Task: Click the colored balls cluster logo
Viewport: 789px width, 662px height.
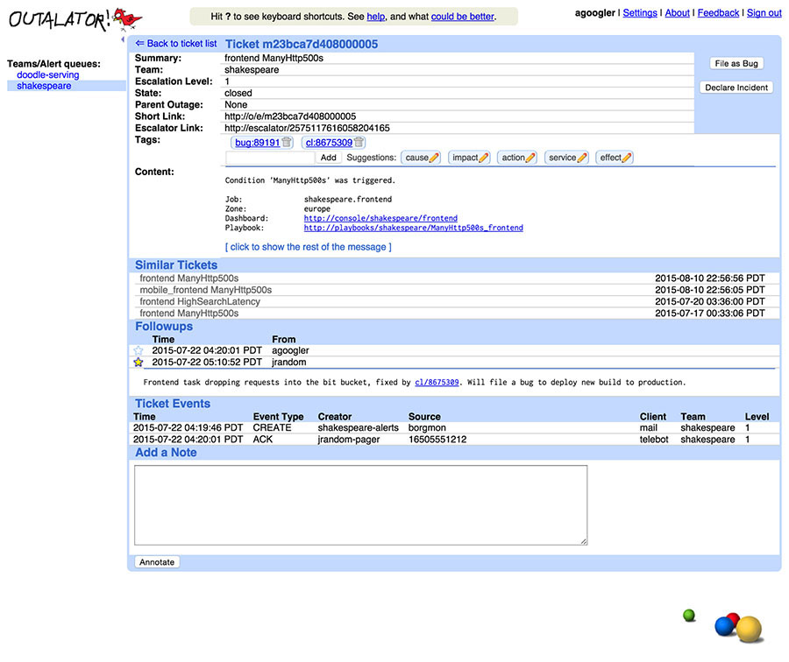Action: 738,627
